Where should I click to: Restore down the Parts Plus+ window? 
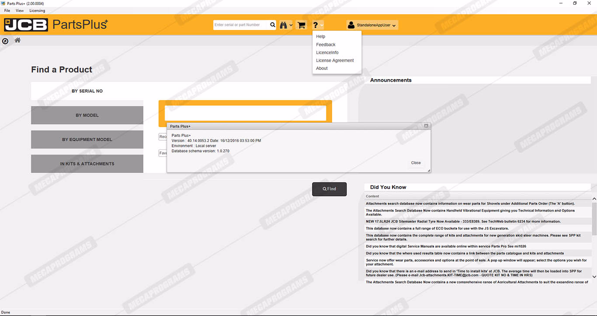pos(575,3)
